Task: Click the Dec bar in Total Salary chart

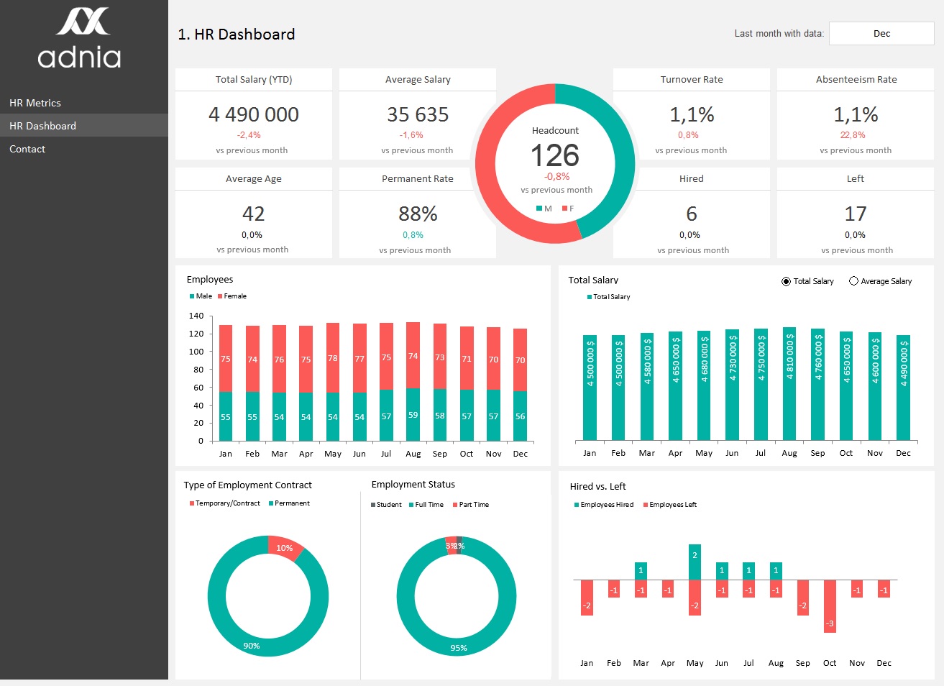Action: tap(903, 388)
